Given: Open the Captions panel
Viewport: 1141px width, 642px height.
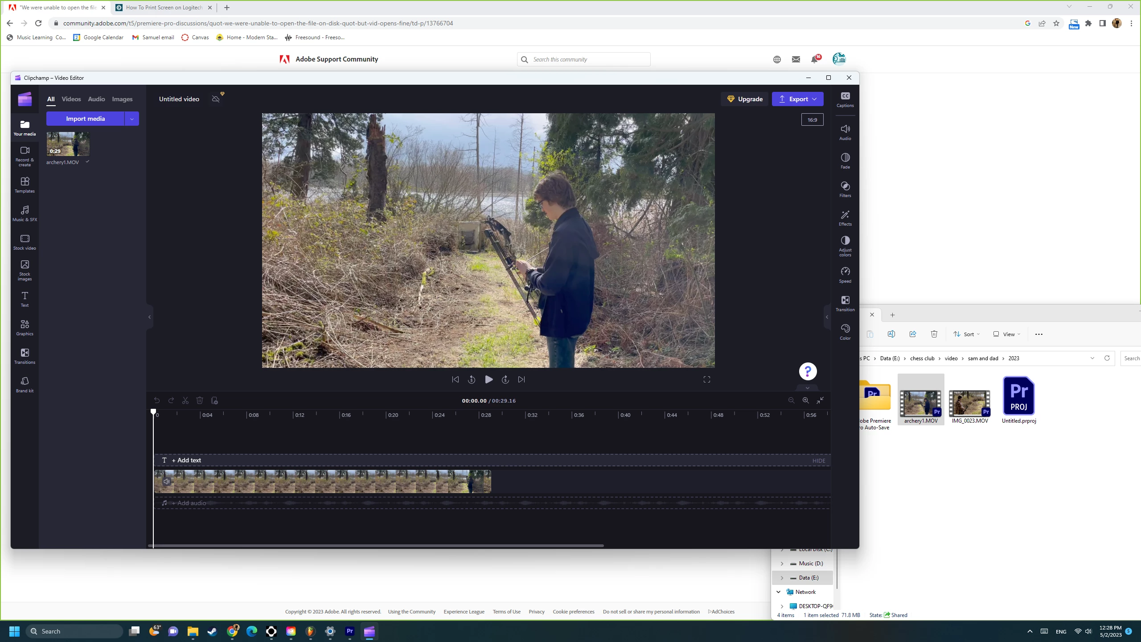Looking at the screenshot, I should 845,99.
